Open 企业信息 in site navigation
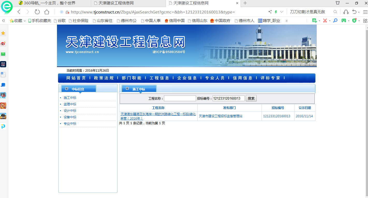The height and width of the screenshot is (198, 368). click(x=187, y=78)
